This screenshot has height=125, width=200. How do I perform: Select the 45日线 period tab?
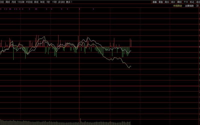(29, 2)
